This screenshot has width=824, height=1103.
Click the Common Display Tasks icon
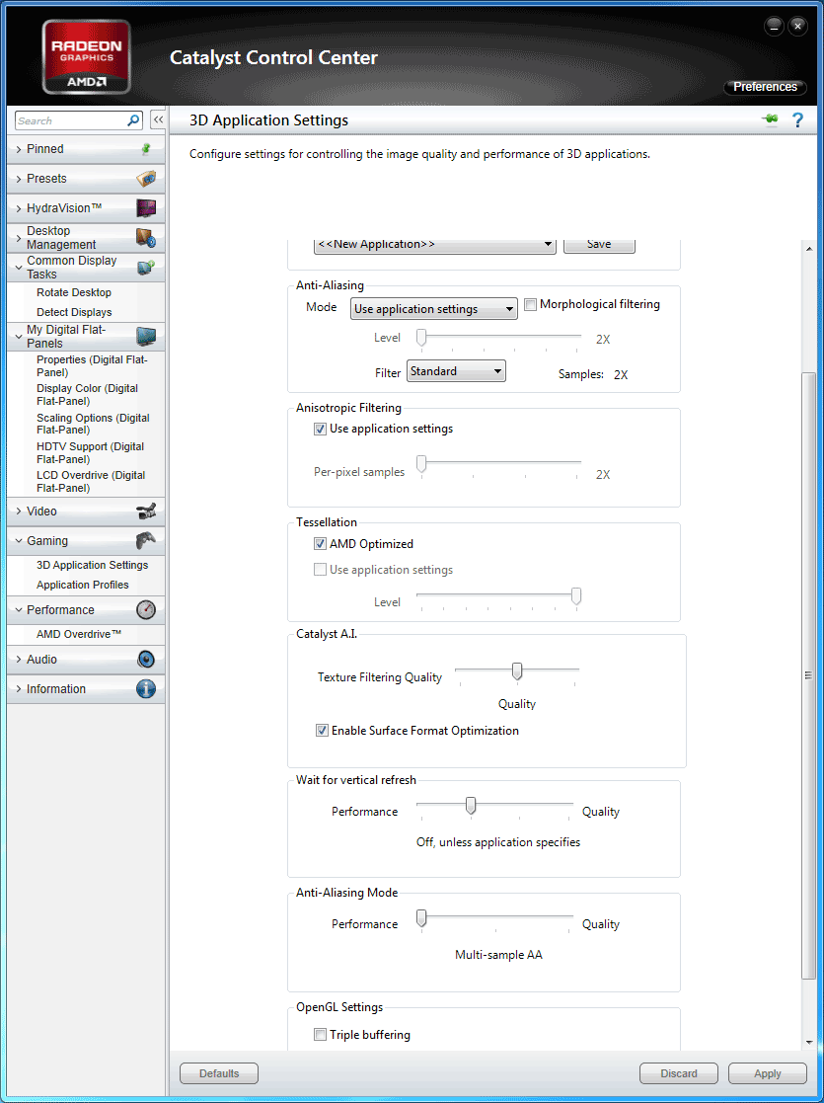(x=146, y=268)
